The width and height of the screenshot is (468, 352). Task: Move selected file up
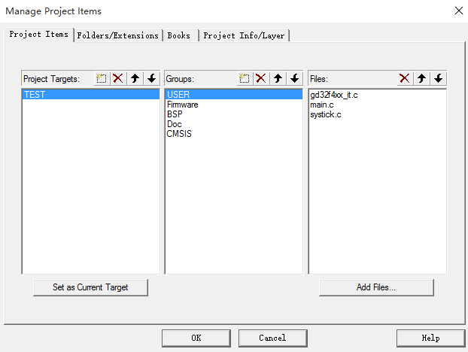click(x=421, y=79)
